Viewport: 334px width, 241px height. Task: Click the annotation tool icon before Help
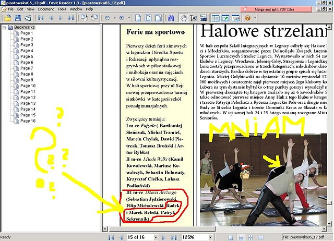point(235,18)
